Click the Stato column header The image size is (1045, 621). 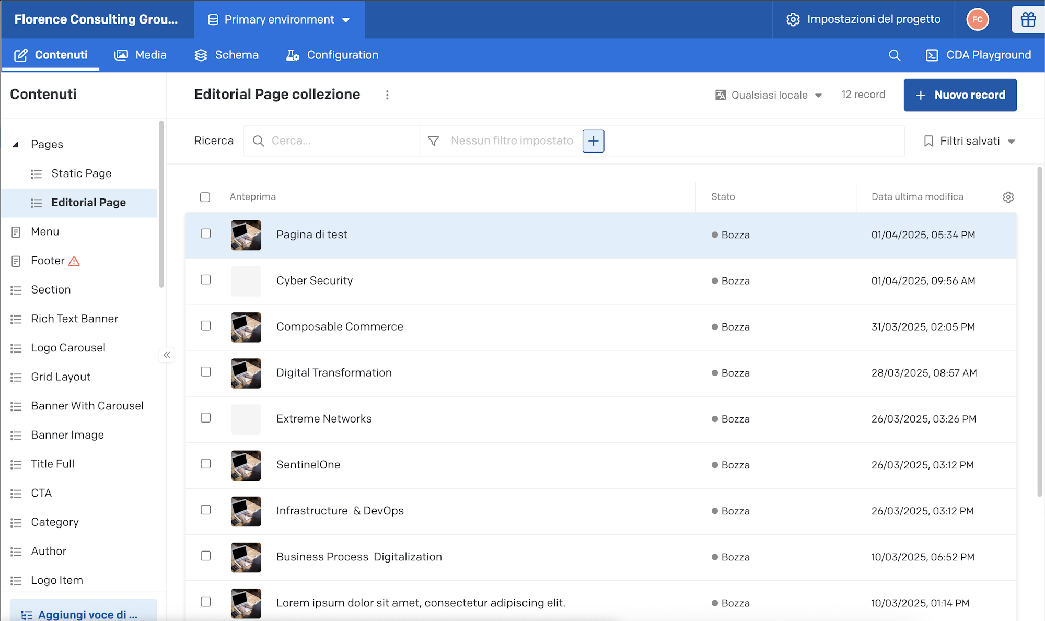[x=723, y=197]
